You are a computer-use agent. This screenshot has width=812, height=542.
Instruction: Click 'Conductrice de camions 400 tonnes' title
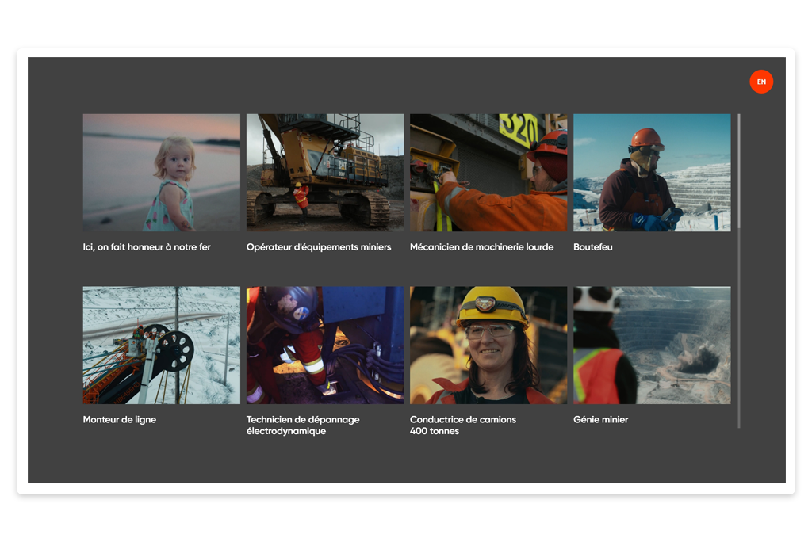pyautogui.click(x=462, y=426)
